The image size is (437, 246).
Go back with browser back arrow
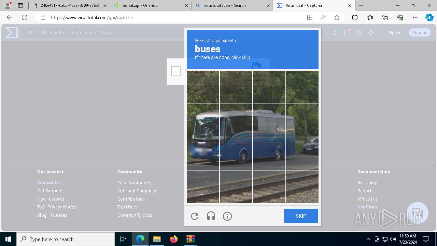pos(10,17)
